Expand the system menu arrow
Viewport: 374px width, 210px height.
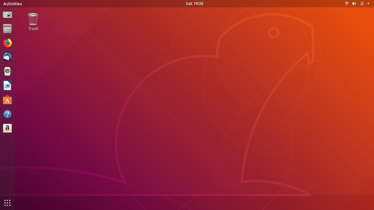click(368, 4)
